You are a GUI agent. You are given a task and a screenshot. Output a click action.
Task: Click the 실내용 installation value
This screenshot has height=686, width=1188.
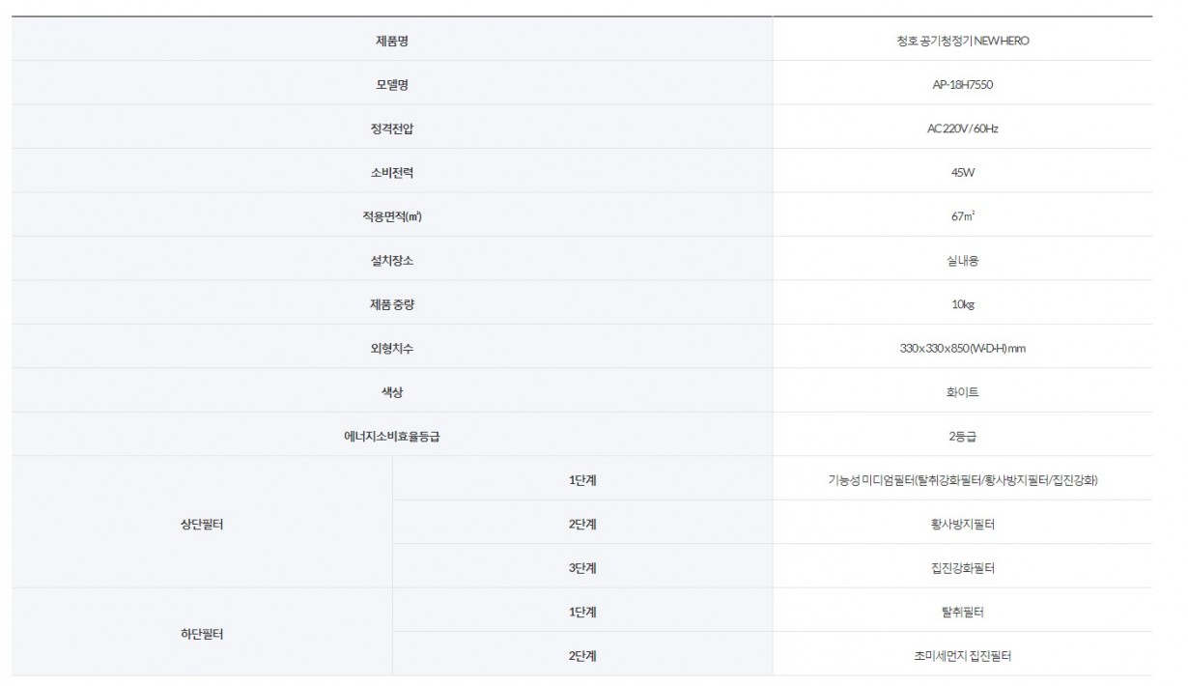point(962,261)
